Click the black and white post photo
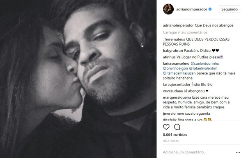 click(78, 79)
